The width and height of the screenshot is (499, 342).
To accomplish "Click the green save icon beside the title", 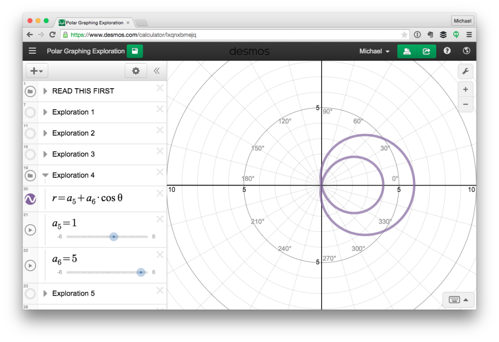I will (134, 51).
